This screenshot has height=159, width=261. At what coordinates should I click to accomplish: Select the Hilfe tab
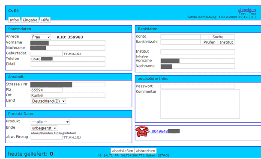[x=45, y=20]
